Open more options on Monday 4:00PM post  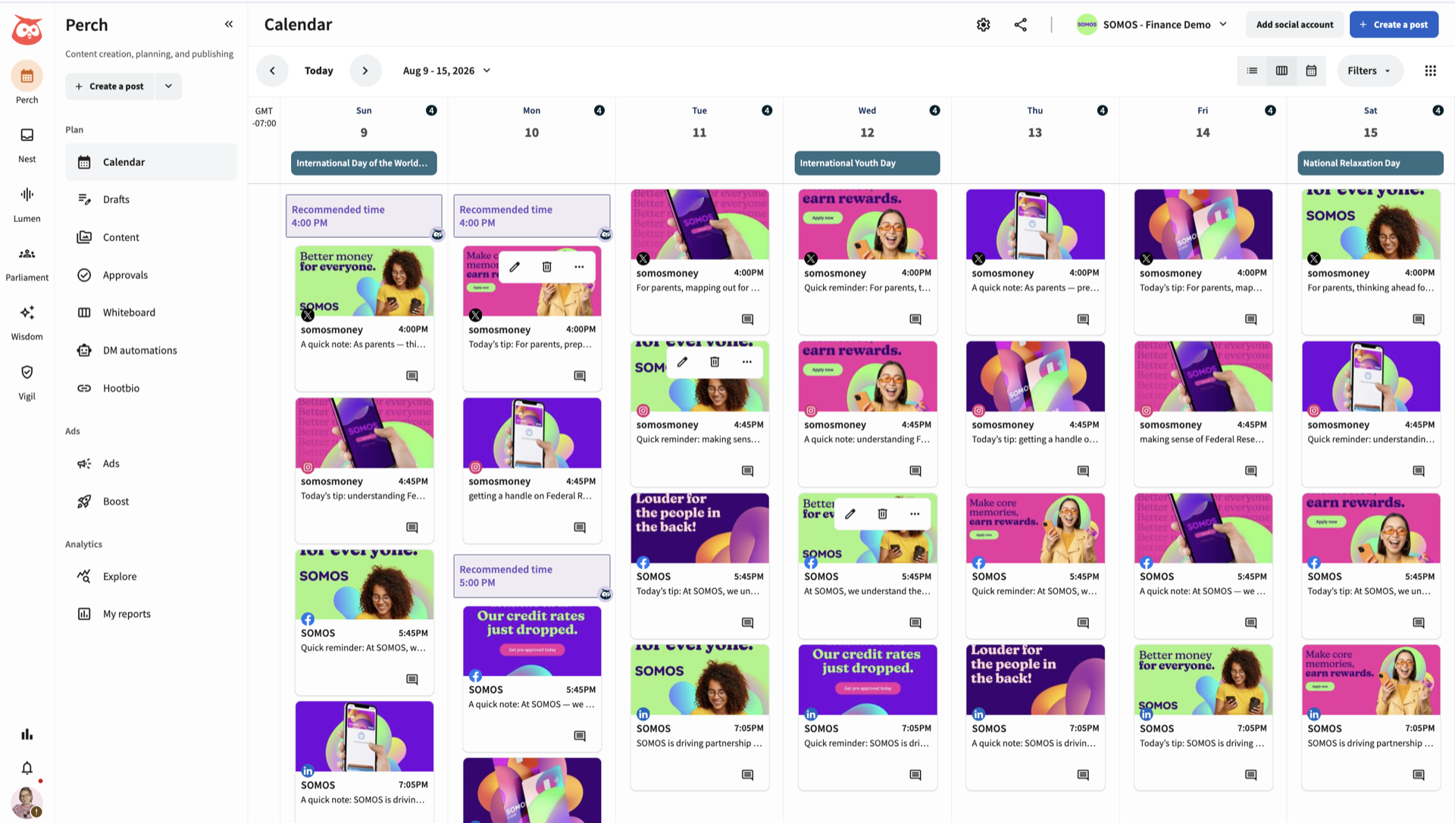coord(579,267)
